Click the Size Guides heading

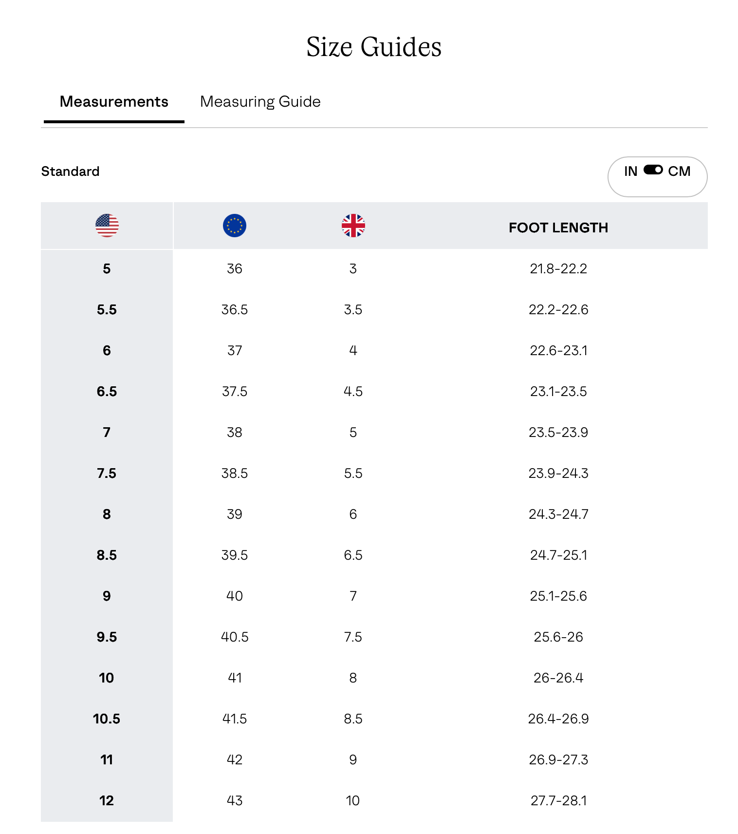(374, 47)
